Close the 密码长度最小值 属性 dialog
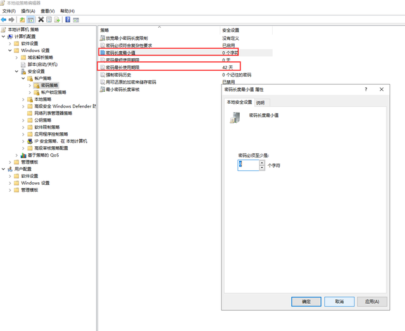The width and height of the screenshot is (405, 331). pos(382,89)
